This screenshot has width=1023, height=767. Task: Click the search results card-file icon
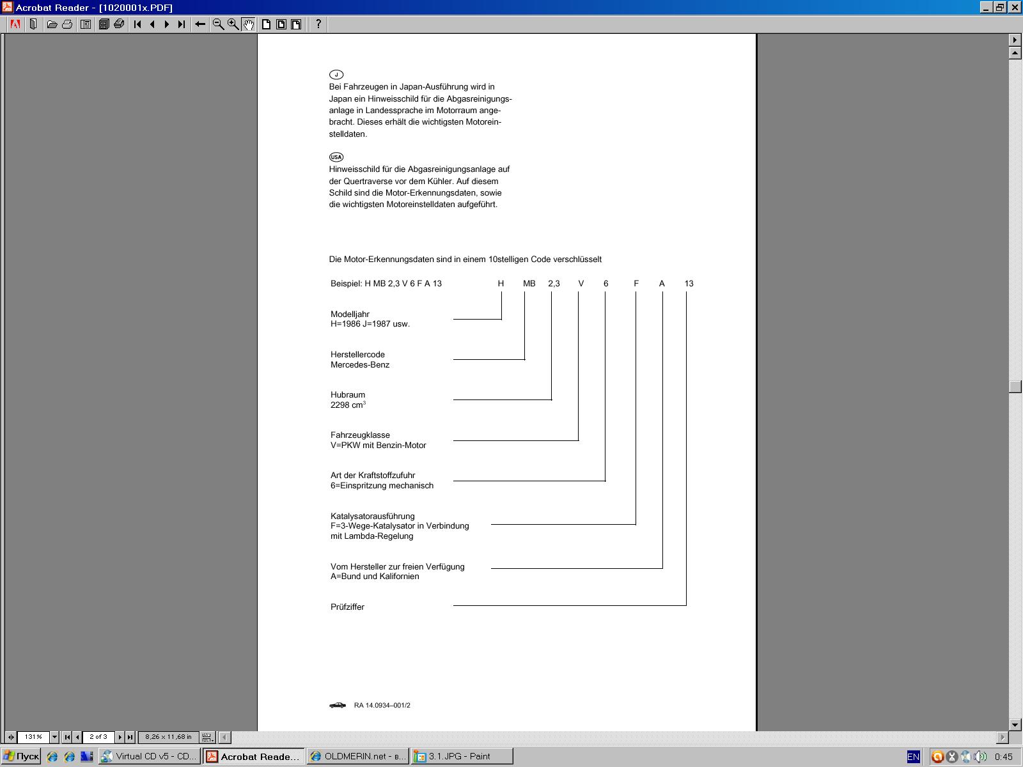tap(118, 24)
